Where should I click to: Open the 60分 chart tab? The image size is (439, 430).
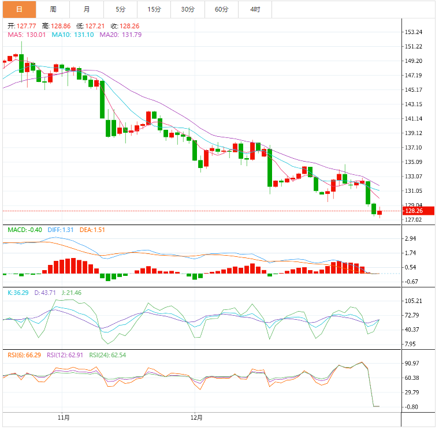[x=221, y=9]
